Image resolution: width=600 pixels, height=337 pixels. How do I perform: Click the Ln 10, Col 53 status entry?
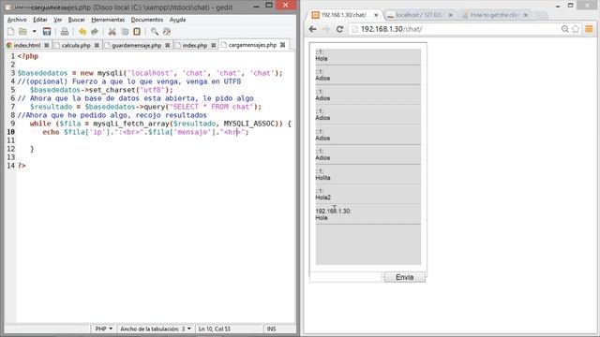click(x=215, y=329)
